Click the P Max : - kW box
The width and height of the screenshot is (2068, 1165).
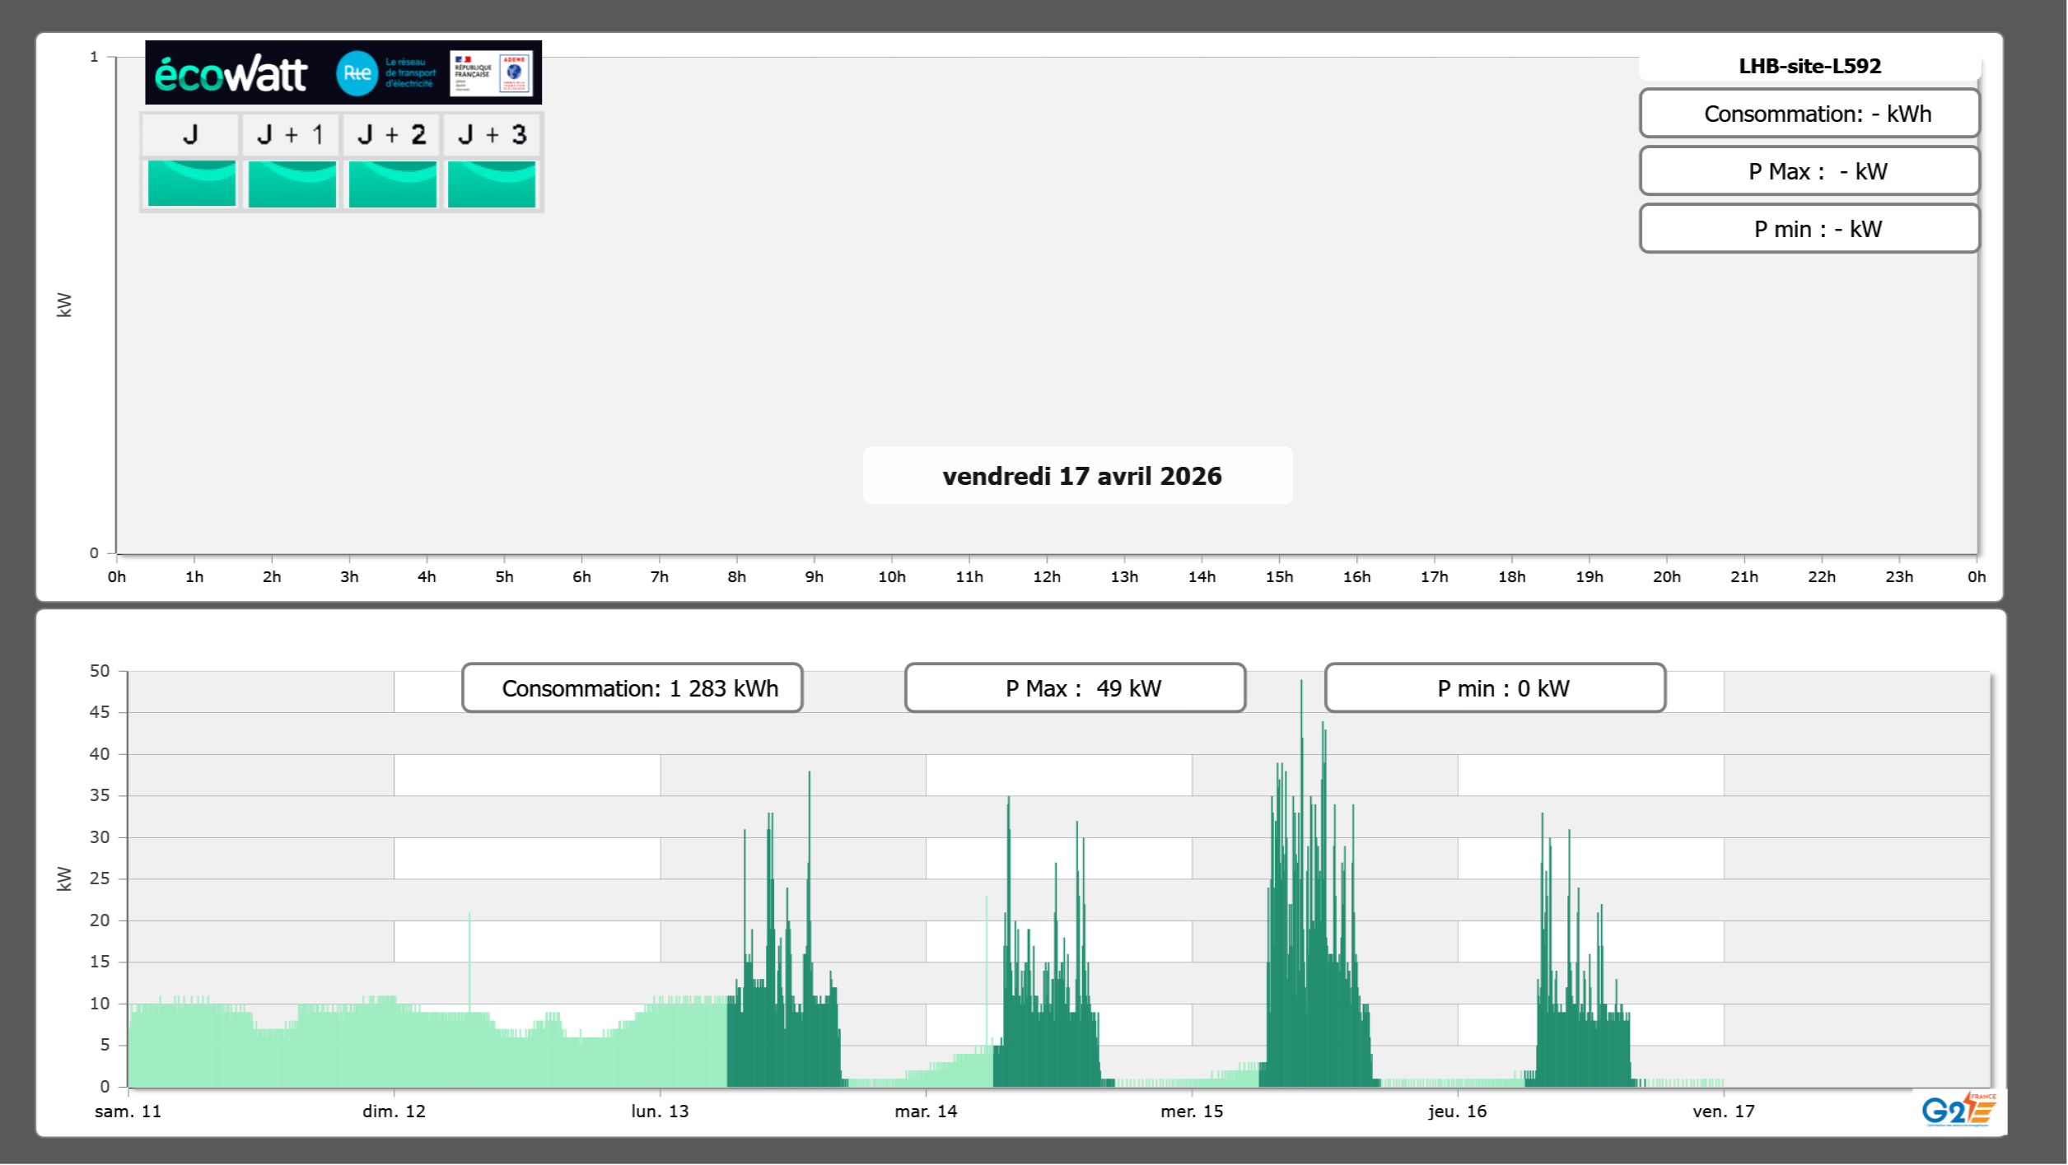pos(1809,171)
